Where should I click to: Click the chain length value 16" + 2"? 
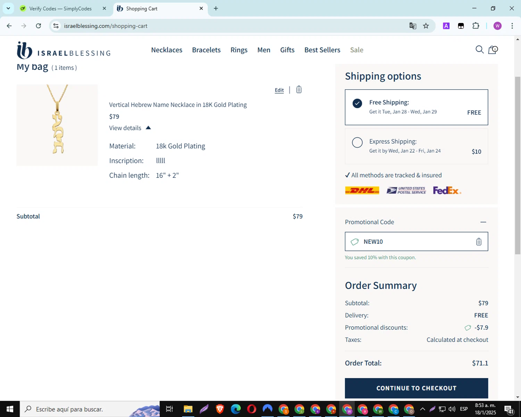click(167, 175)
